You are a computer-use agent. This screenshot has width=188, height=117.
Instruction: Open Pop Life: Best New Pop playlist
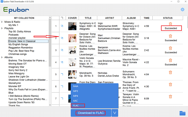tap(21, 51)
